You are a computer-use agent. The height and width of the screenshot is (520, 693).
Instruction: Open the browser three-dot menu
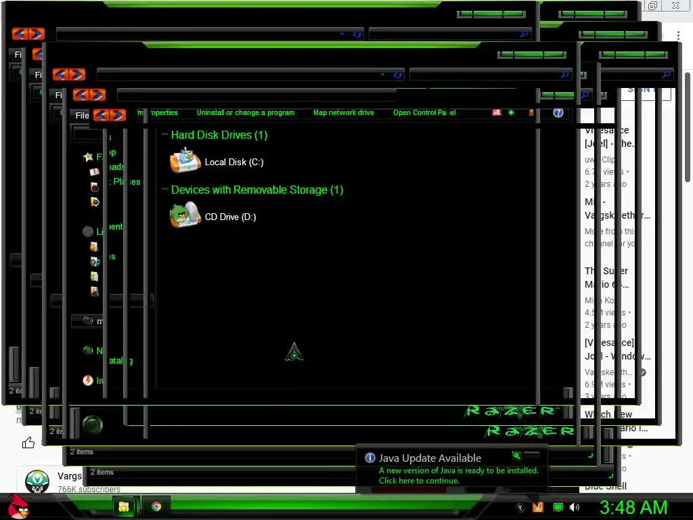click(x=678, y=35)
